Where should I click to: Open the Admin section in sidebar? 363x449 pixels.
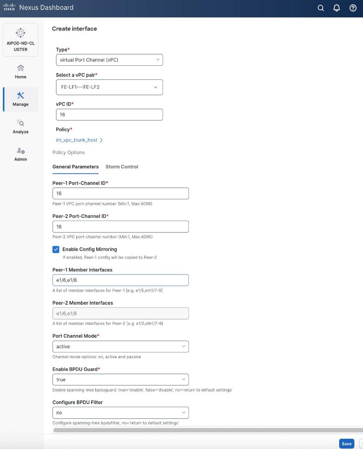coord(20,154)
